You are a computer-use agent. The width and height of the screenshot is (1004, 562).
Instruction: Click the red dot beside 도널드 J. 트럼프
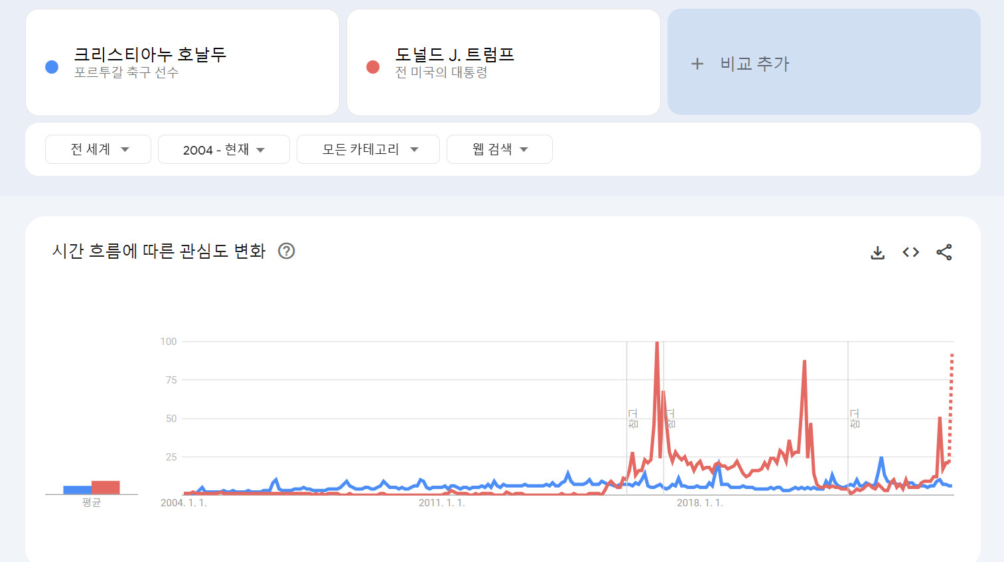pos(373,67)
